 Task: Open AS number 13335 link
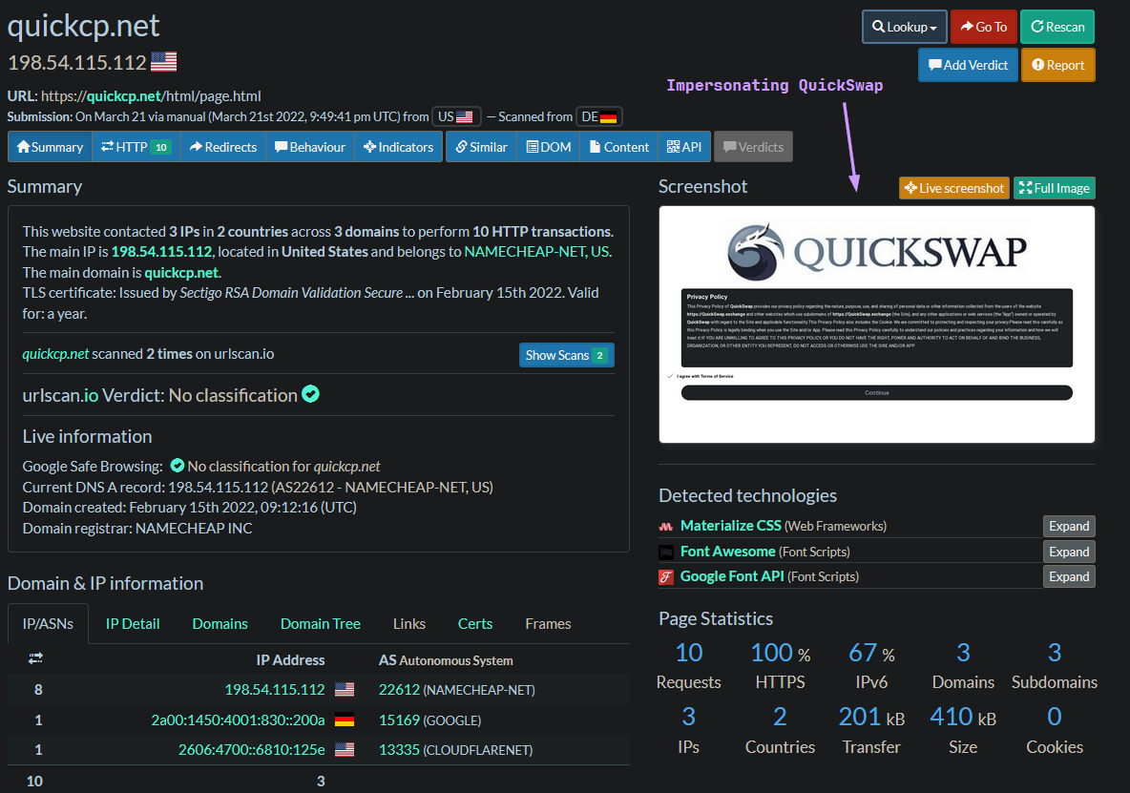click(399, 750)
